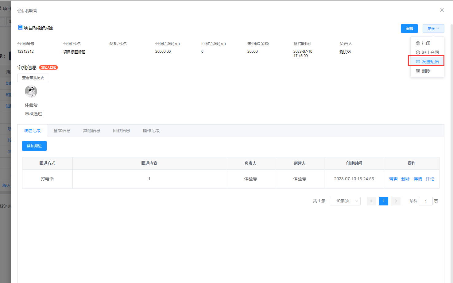Screen dimensions: 453x283
Task: Switch to the 回款信息 tab
Action: coord(122,131)
